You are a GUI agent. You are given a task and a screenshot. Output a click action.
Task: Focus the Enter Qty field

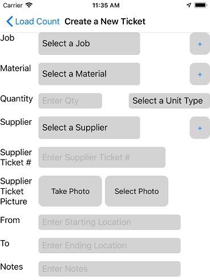pos(70,101)
